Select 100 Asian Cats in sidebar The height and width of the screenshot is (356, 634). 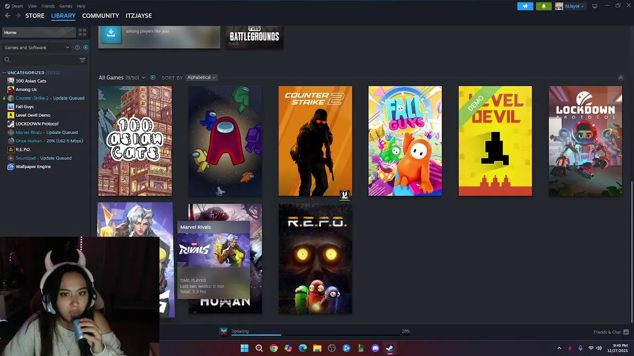point(31,81)
